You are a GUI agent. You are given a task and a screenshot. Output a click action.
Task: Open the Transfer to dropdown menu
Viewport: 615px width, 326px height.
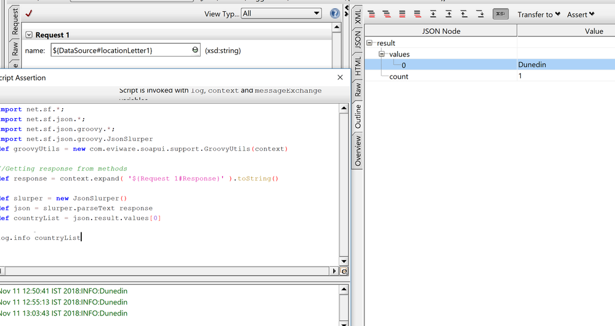[x=539, y=14]
